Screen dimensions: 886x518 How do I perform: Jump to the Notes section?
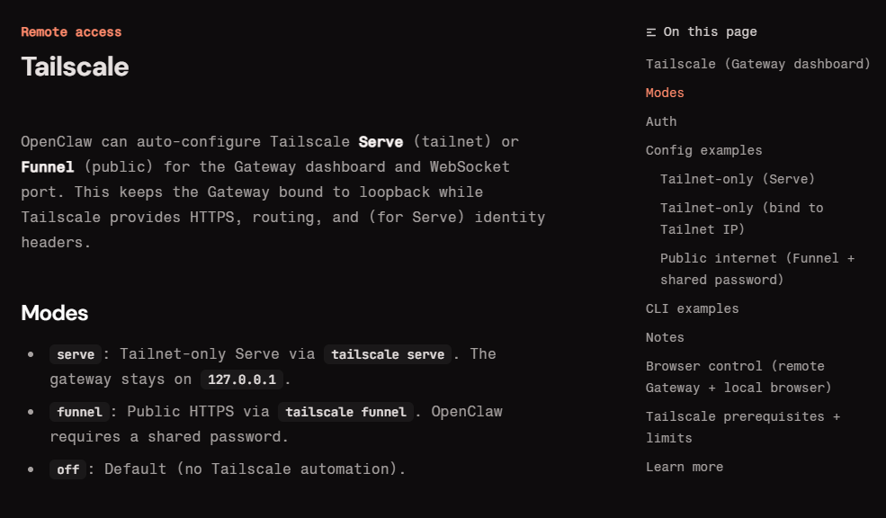coord(665,337)
